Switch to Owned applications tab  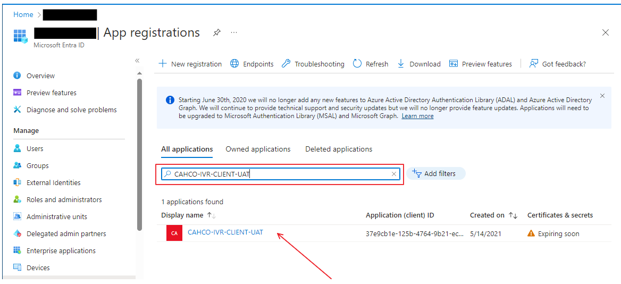click(x=258, y=149)
